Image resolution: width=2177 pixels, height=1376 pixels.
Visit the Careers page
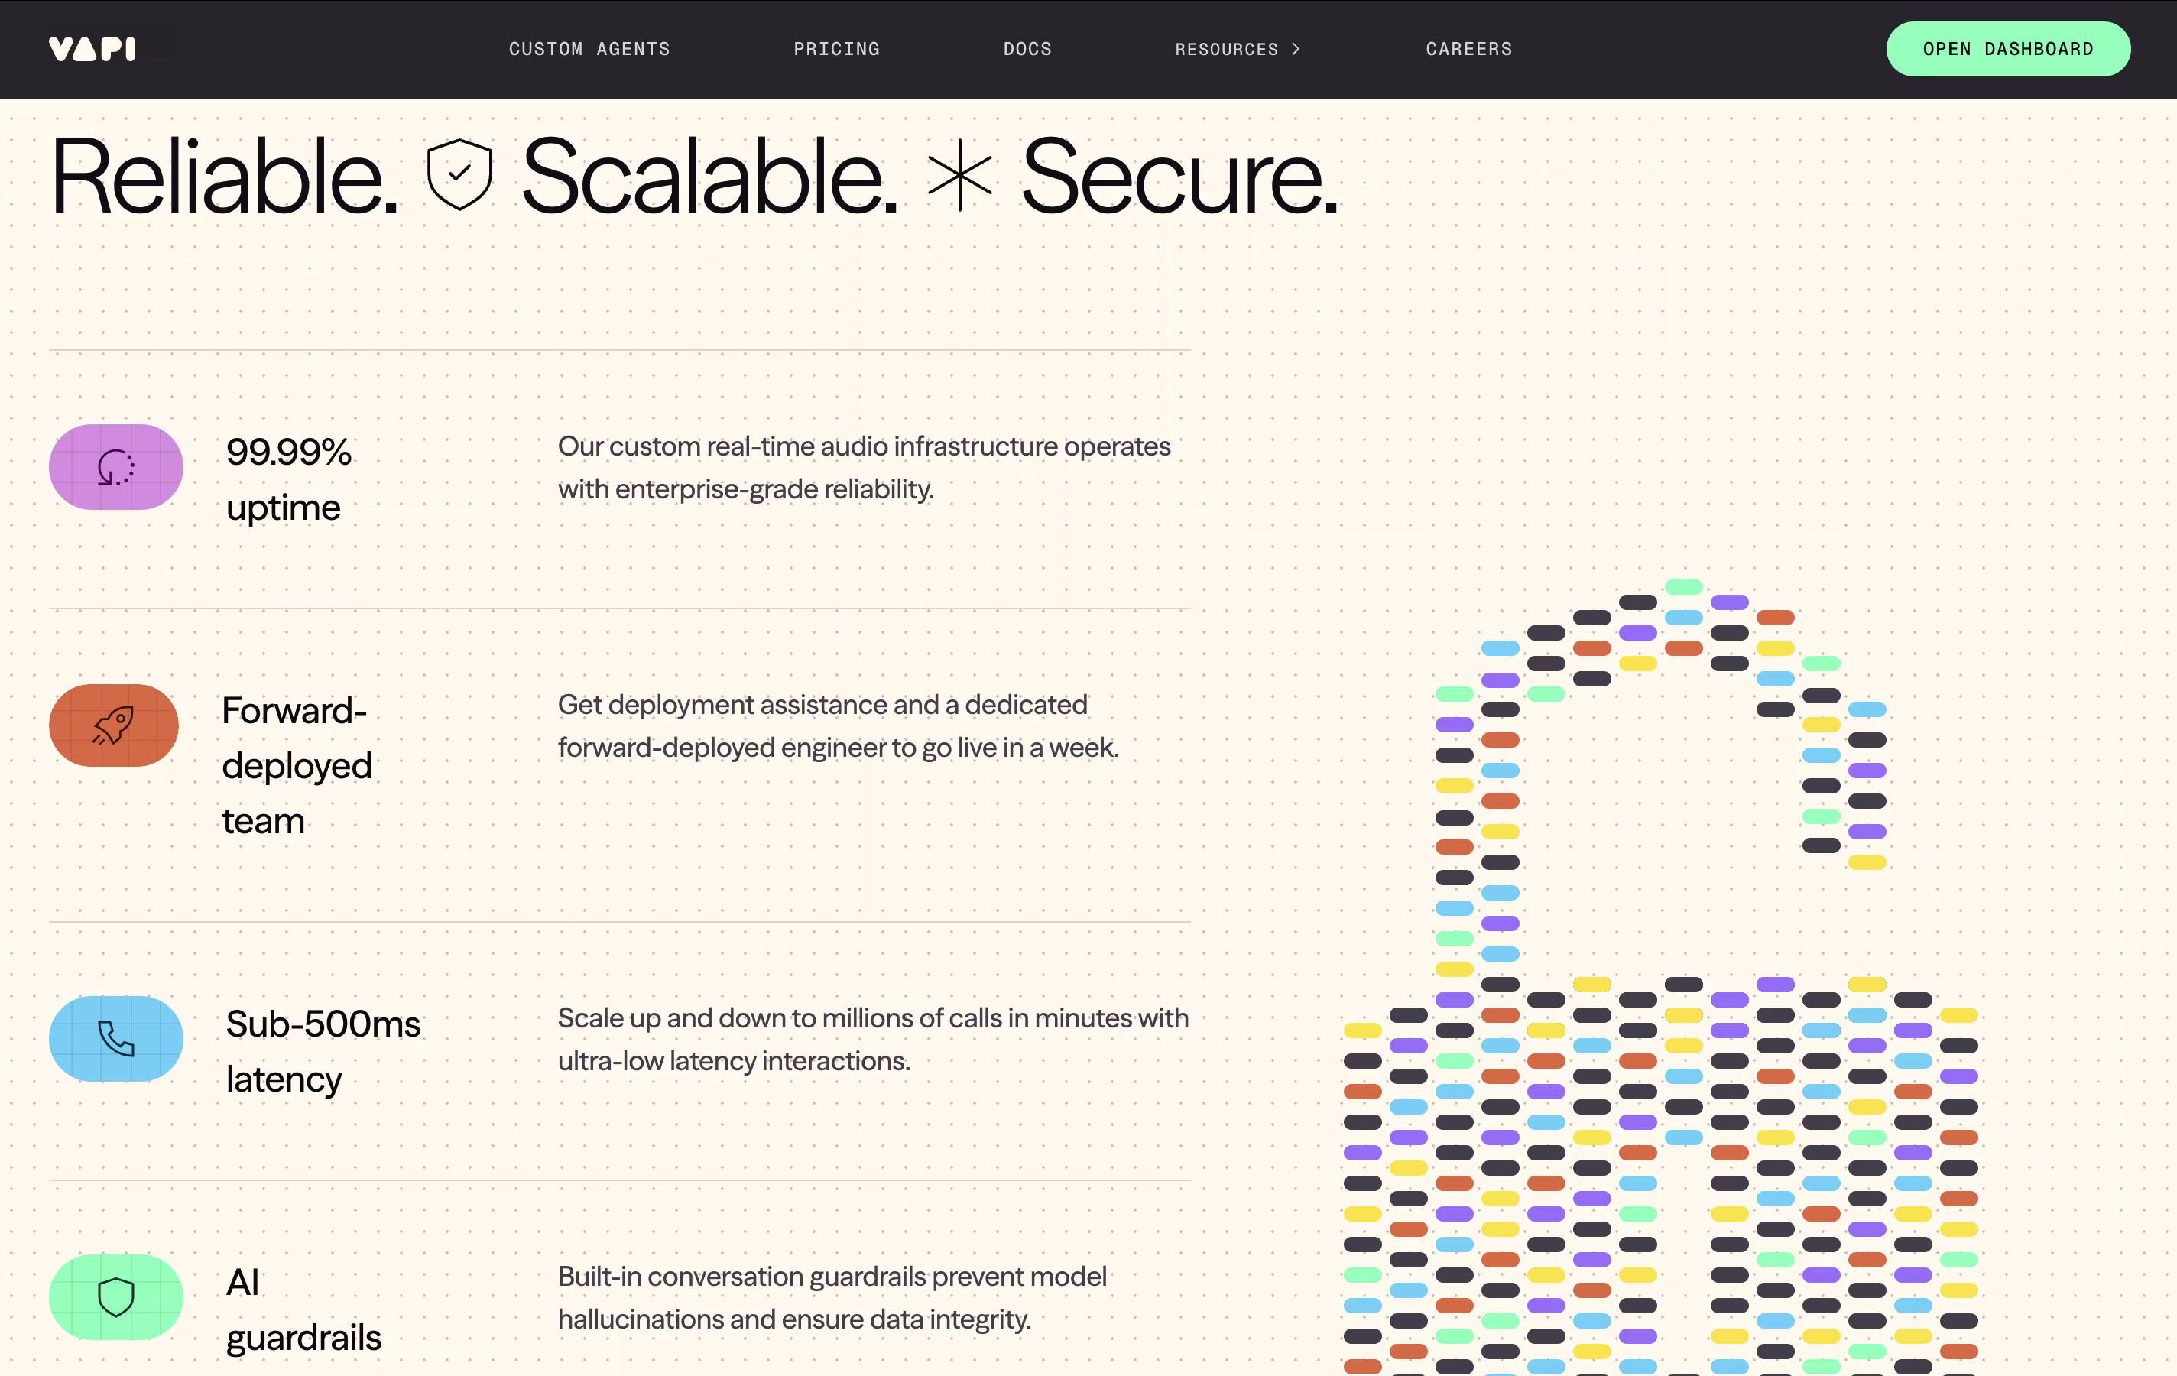(1469, 49)
